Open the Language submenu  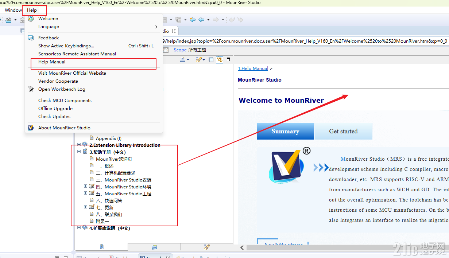pos(93,27)
